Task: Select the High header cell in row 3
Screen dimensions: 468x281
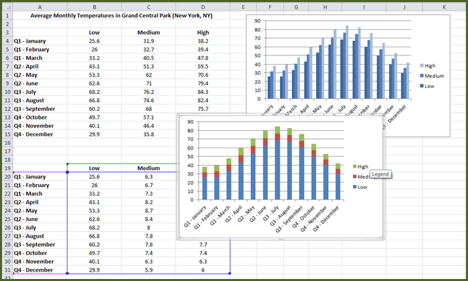Action: (202, 32)
